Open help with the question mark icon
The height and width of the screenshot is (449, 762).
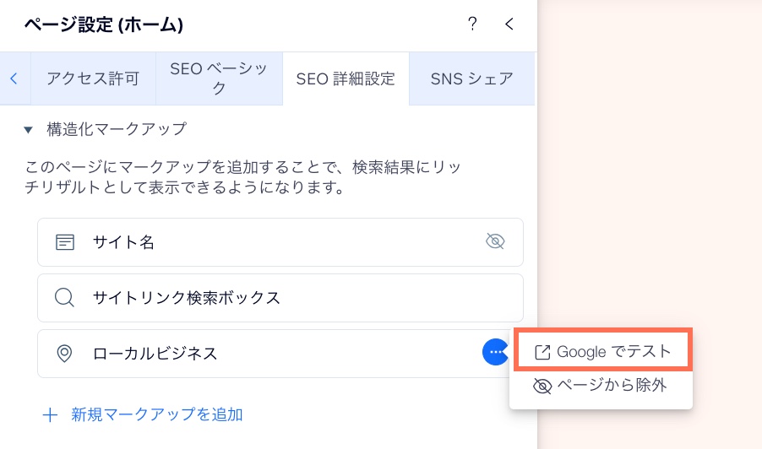pyautogui.click(x=472, y=24)
